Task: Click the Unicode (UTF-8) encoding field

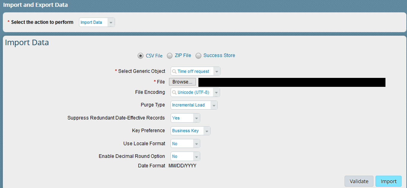Action: pyautogui.click(x=195, y=92)
